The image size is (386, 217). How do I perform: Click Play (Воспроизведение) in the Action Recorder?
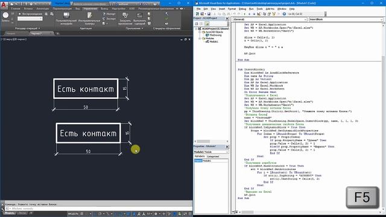30,14
